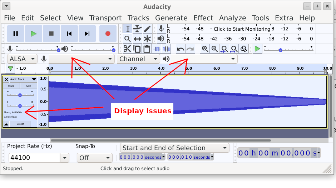Image resolution: width=336 pixels, height=188 pixels.
Task: Paste with the clipboard icon
Action: pos(147,49)
